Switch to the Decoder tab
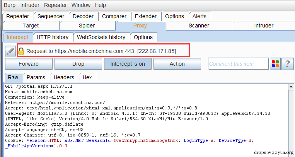 click(x=83, y=16)
